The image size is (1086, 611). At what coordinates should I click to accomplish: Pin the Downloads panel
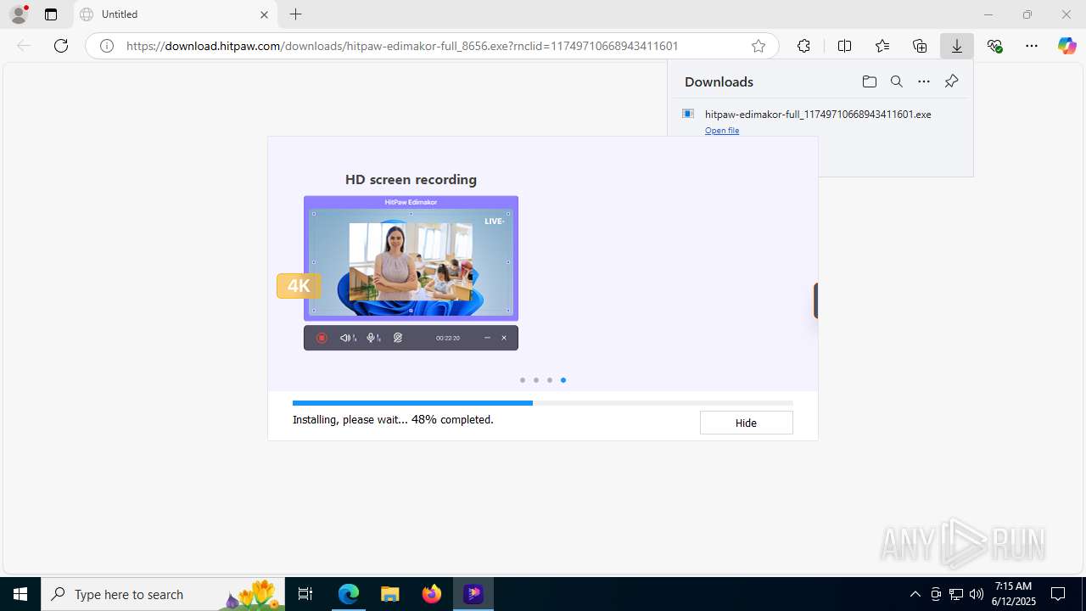coord(951,81)
